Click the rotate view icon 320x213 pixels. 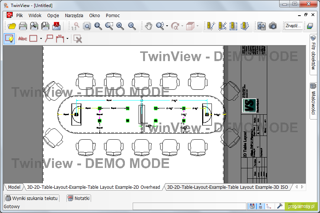[175, 26]
